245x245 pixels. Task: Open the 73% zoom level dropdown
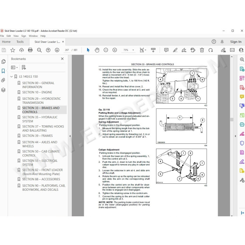point(133,50)
